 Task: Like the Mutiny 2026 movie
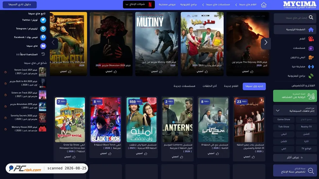pyautogui.click(x=157, y=71)
